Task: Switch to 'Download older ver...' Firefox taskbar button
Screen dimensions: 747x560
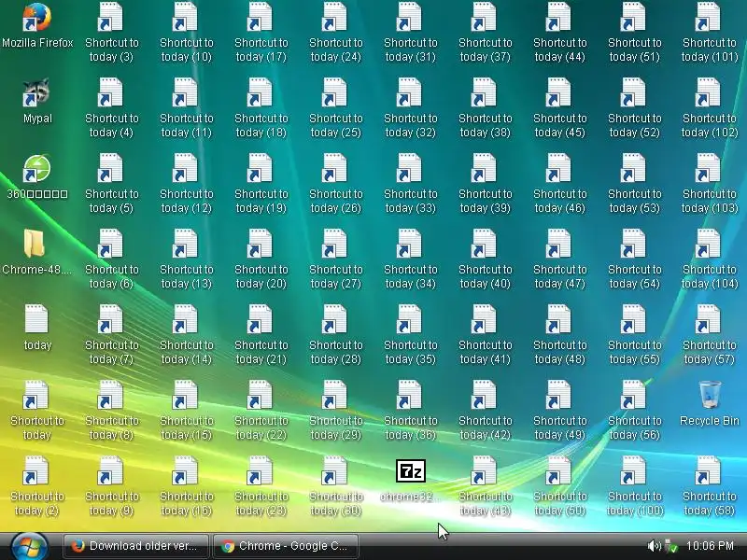Action: (135, 546)
